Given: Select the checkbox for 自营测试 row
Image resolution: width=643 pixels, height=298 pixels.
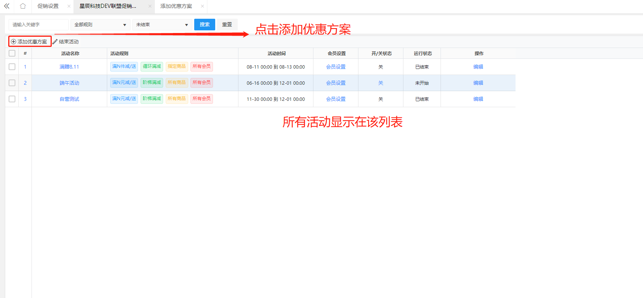Looking at the screenshot, I should 12,99.
